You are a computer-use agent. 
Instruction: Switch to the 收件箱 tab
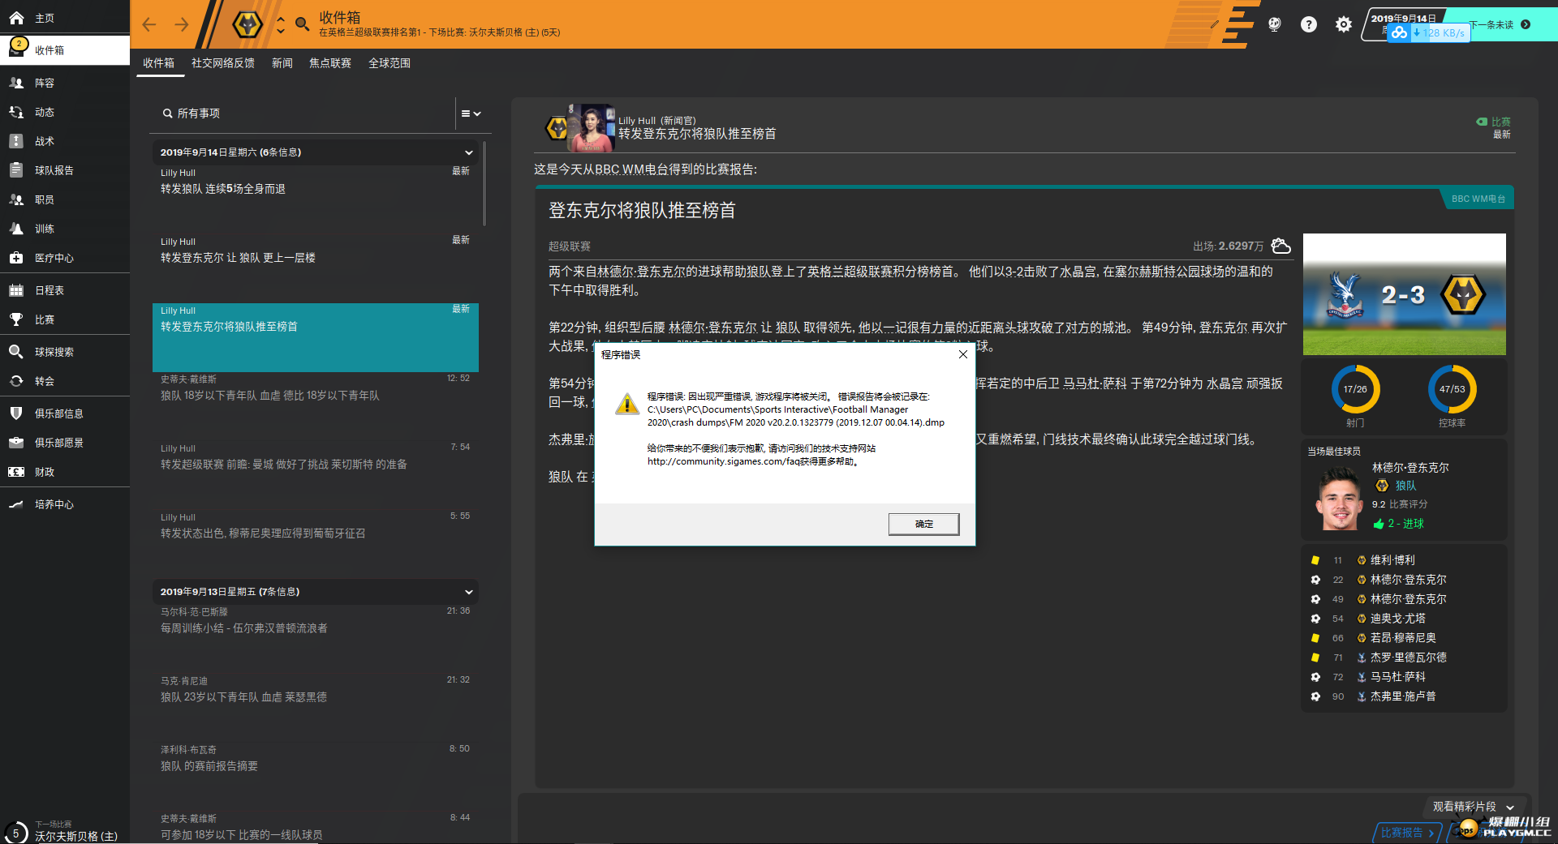click(x=159, y=63)
